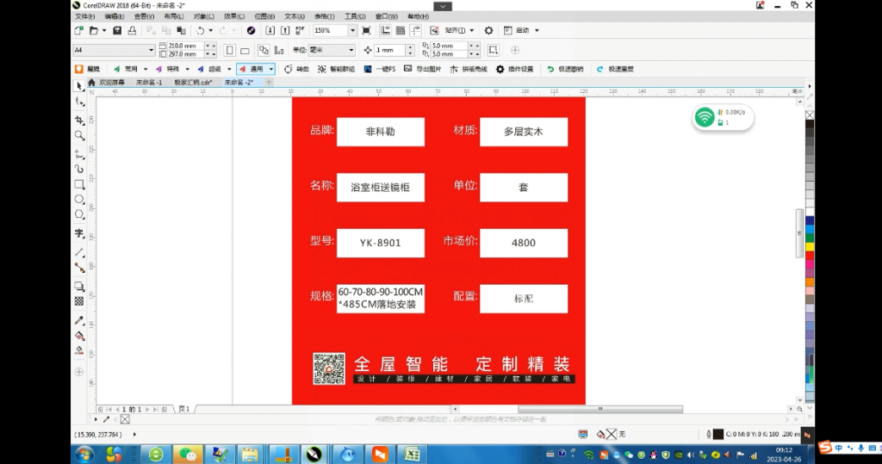
Task: Select the Ellipse tool
Action: tap(79, 199)
